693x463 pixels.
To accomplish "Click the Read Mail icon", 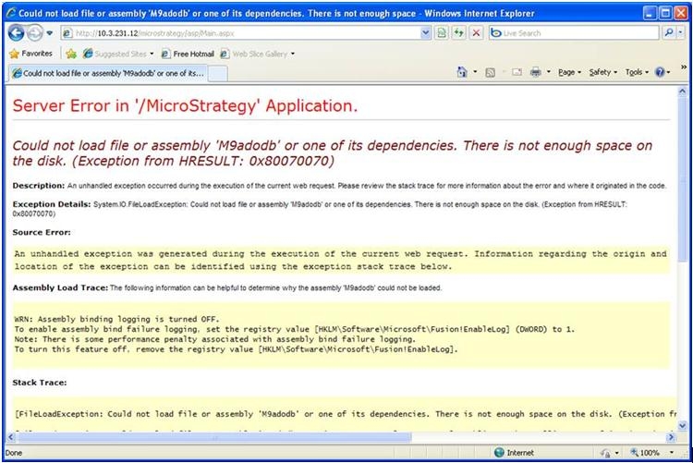I will [x=517, y=72].
